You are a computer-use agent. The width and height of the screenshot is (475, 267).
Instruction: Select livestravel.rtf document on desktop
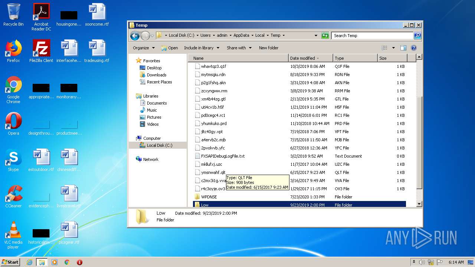pos(69,197)
